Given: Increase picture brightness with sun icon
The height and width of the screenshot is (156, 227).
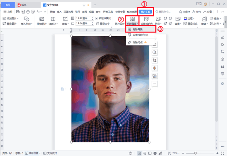Looking at the screenshot, I should tap(165, 24).
